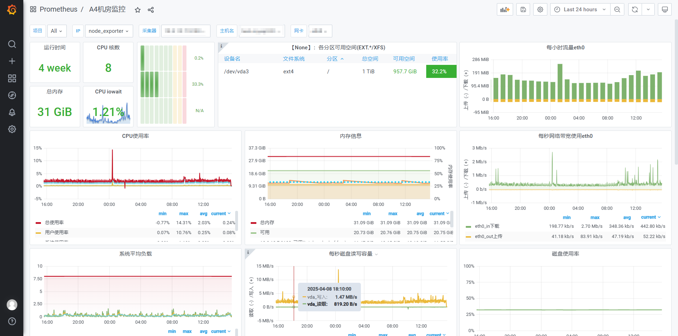Click the 总使用率 red color swatch

[x=38, y=223]
